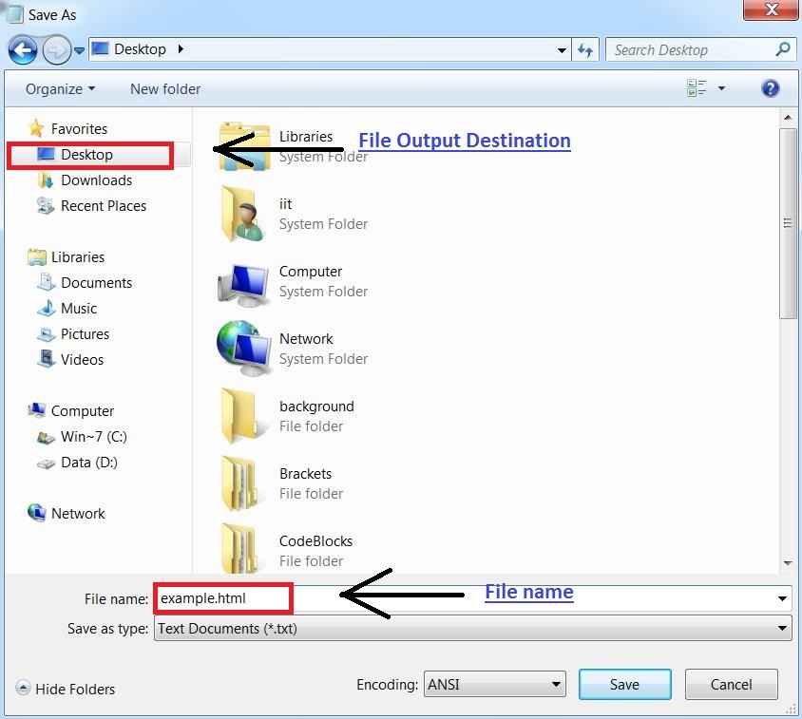
Task: Open the Help question mark icon
Action: [x=771, y=88]
